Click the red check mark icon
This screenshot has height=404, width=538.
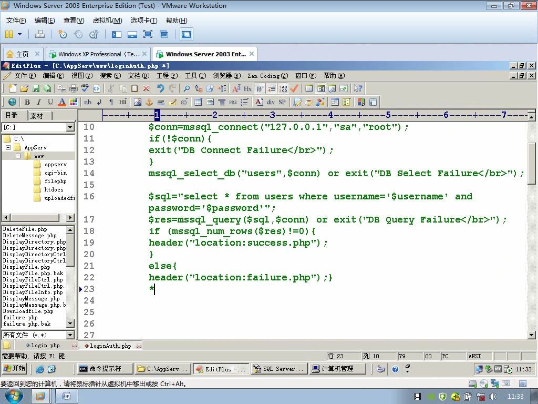point(294,88)
